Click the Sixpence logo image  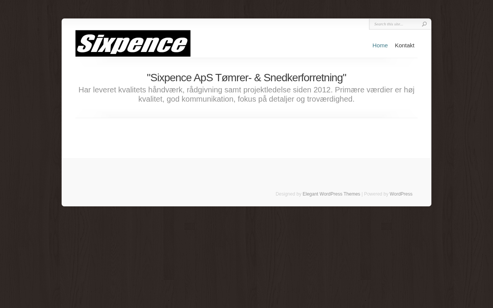click(133, 44)
